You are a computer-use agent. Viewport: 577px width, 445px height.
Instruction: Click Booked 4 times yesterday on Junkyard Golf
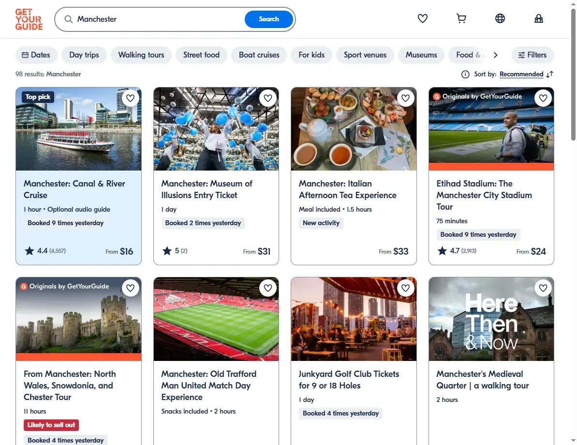[341, 414]
